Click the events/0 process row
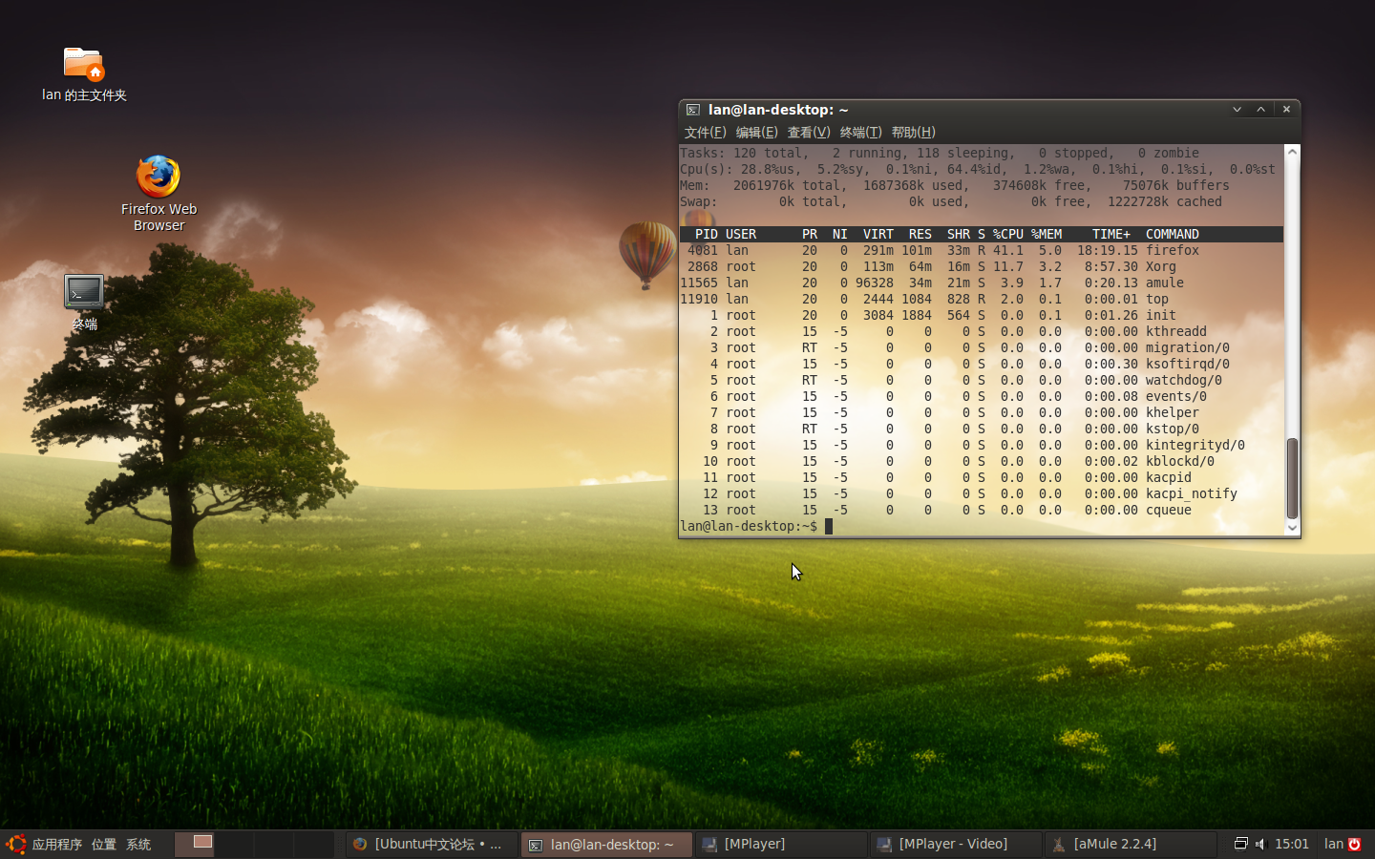 (x=981, y=396)
